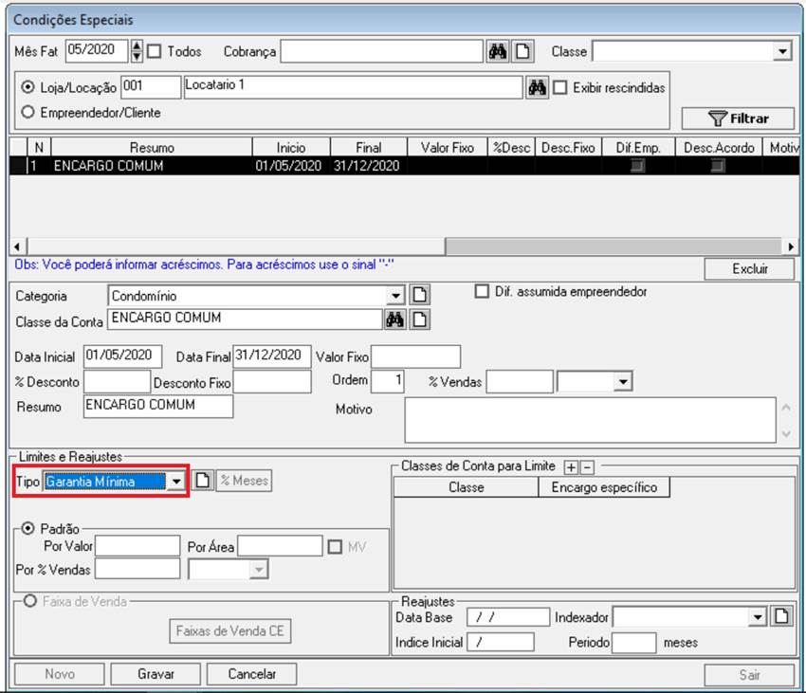Image resolution: width=806 pixels, height=693 pixels.
Task: Click the Faixas de Venda CE button
Action: pyautogui.click(x=229, y=630)
